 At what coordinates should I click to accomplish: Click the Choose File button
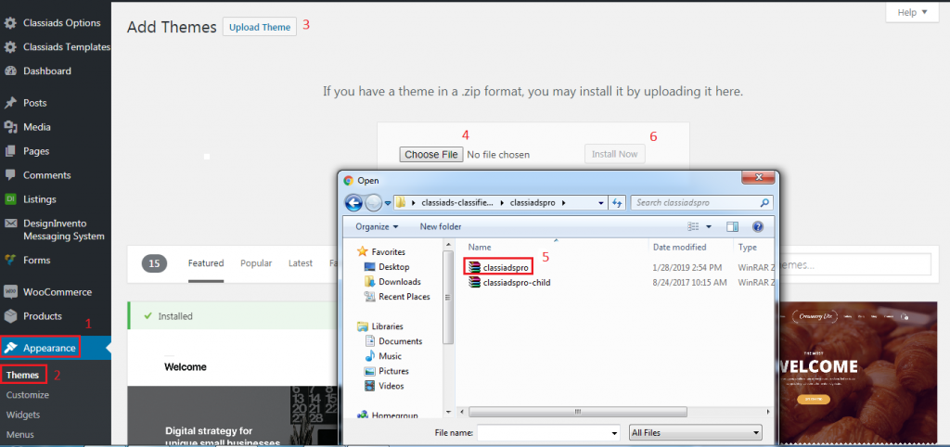(x=431, y=155)
